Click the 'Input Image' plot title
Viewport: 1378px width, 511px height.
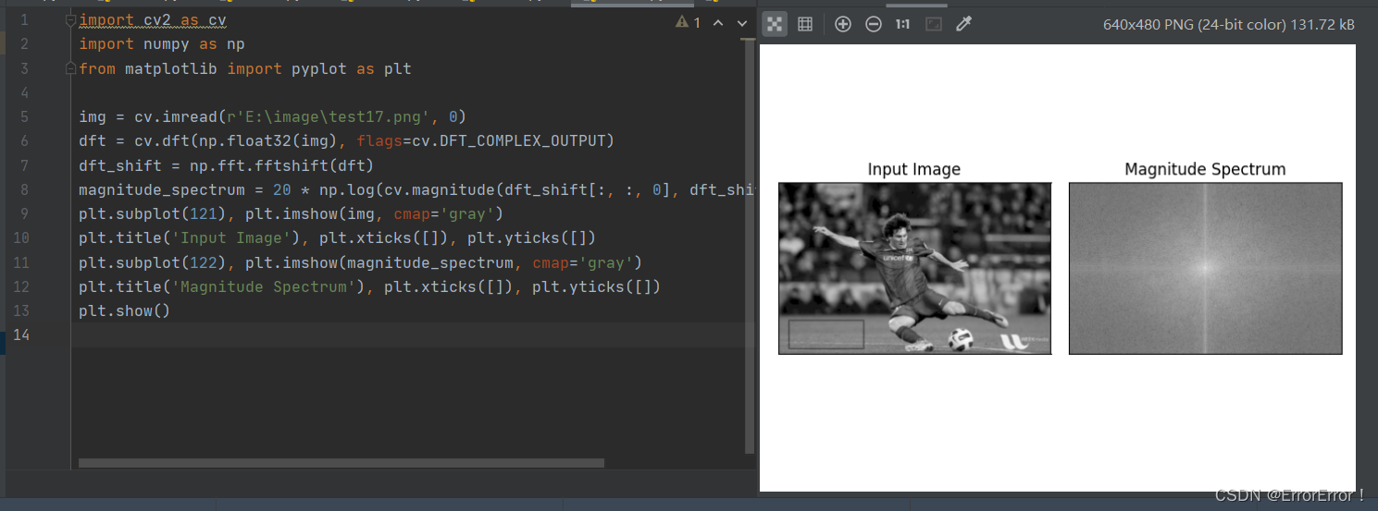pos(914,169)
